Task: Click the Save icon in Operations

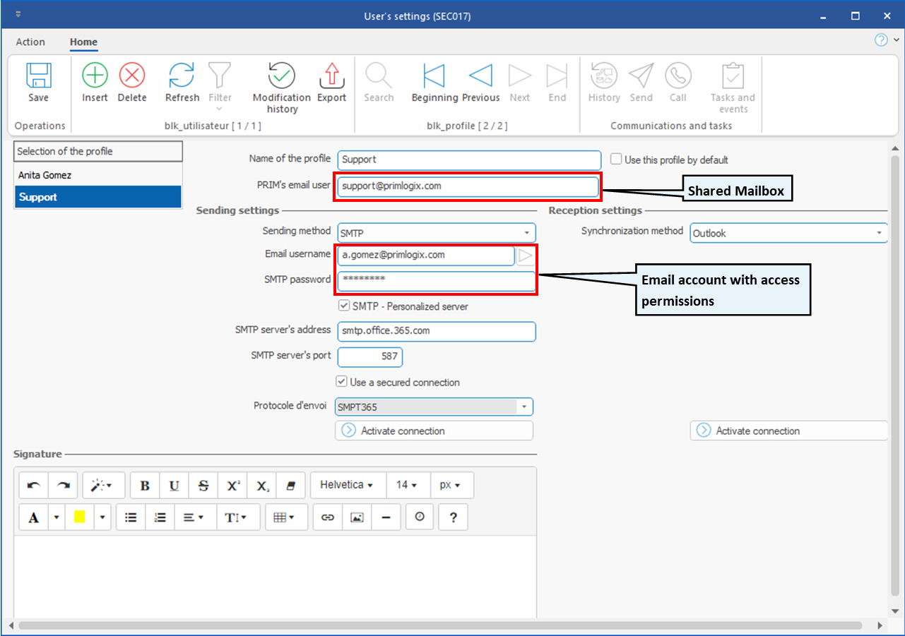Action: (39, 76)
